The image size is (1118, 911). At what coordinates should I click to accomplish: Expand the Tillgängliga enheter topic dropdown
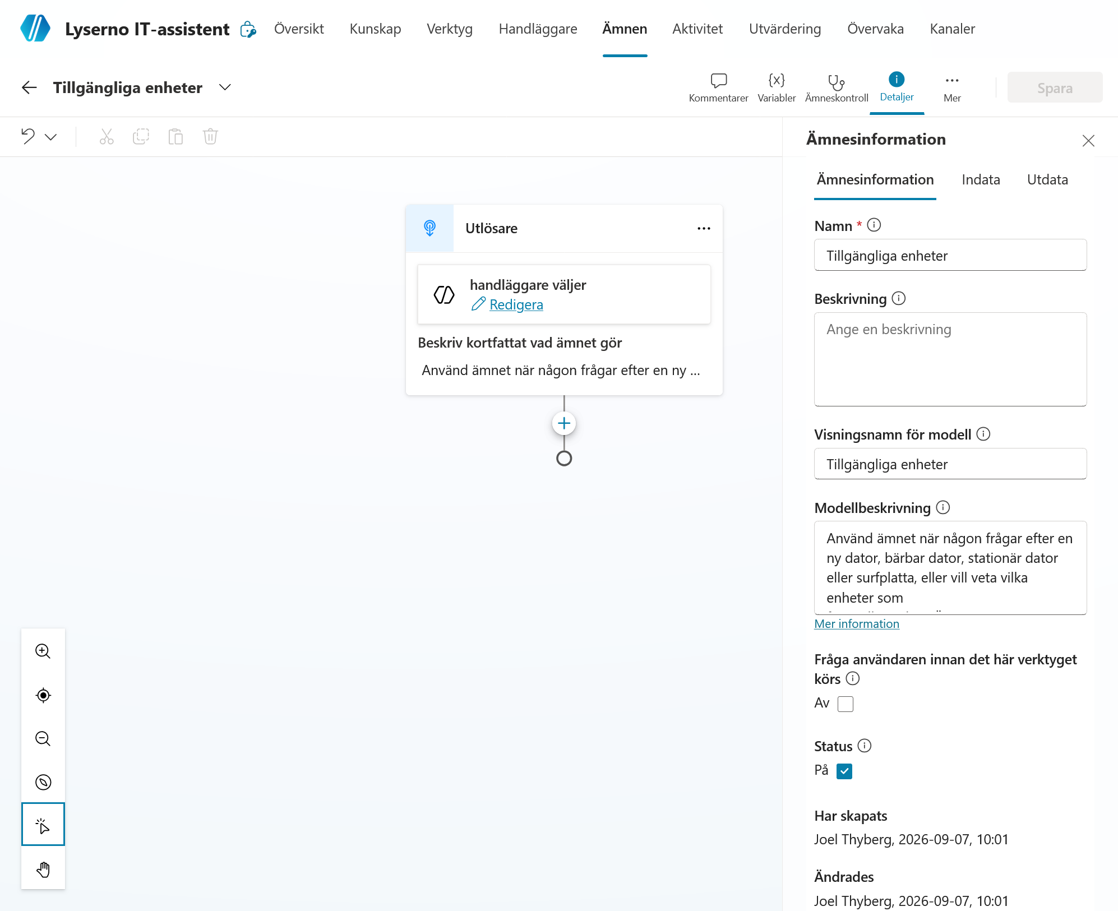tap(225, 87)
